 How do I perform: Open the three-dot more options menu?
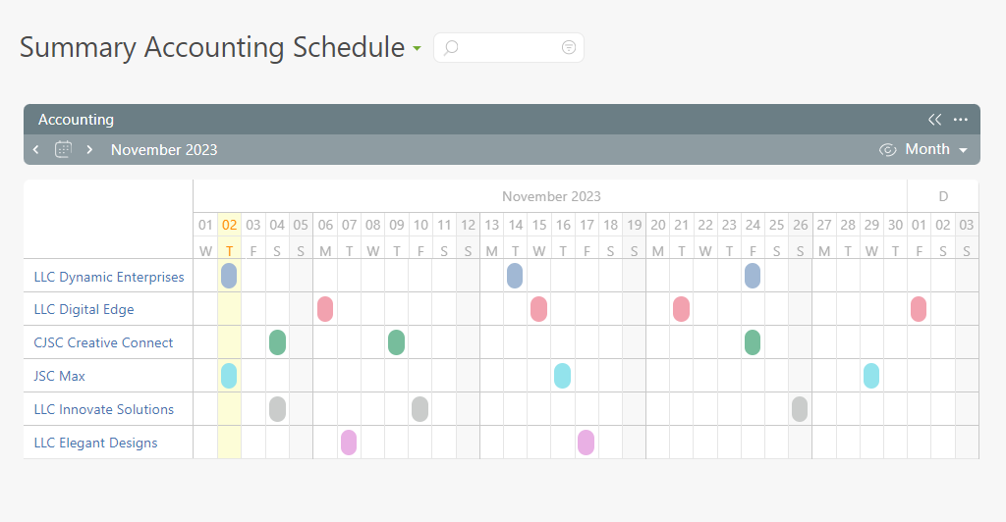[x=961, y=119]
